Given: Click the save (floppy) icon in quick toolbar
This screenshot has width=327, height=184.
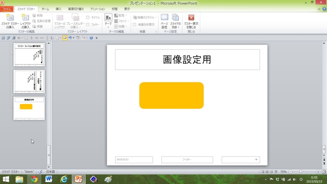Looking at the screenshot, I should click(13, 38).
